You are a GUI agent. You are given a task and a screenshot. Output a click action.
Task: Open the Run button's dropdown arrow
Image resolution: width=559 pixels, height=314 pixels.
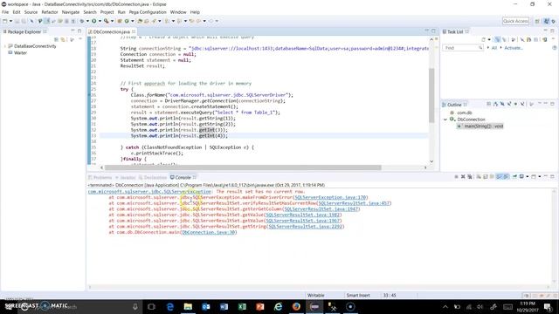[x=100, y=21]
